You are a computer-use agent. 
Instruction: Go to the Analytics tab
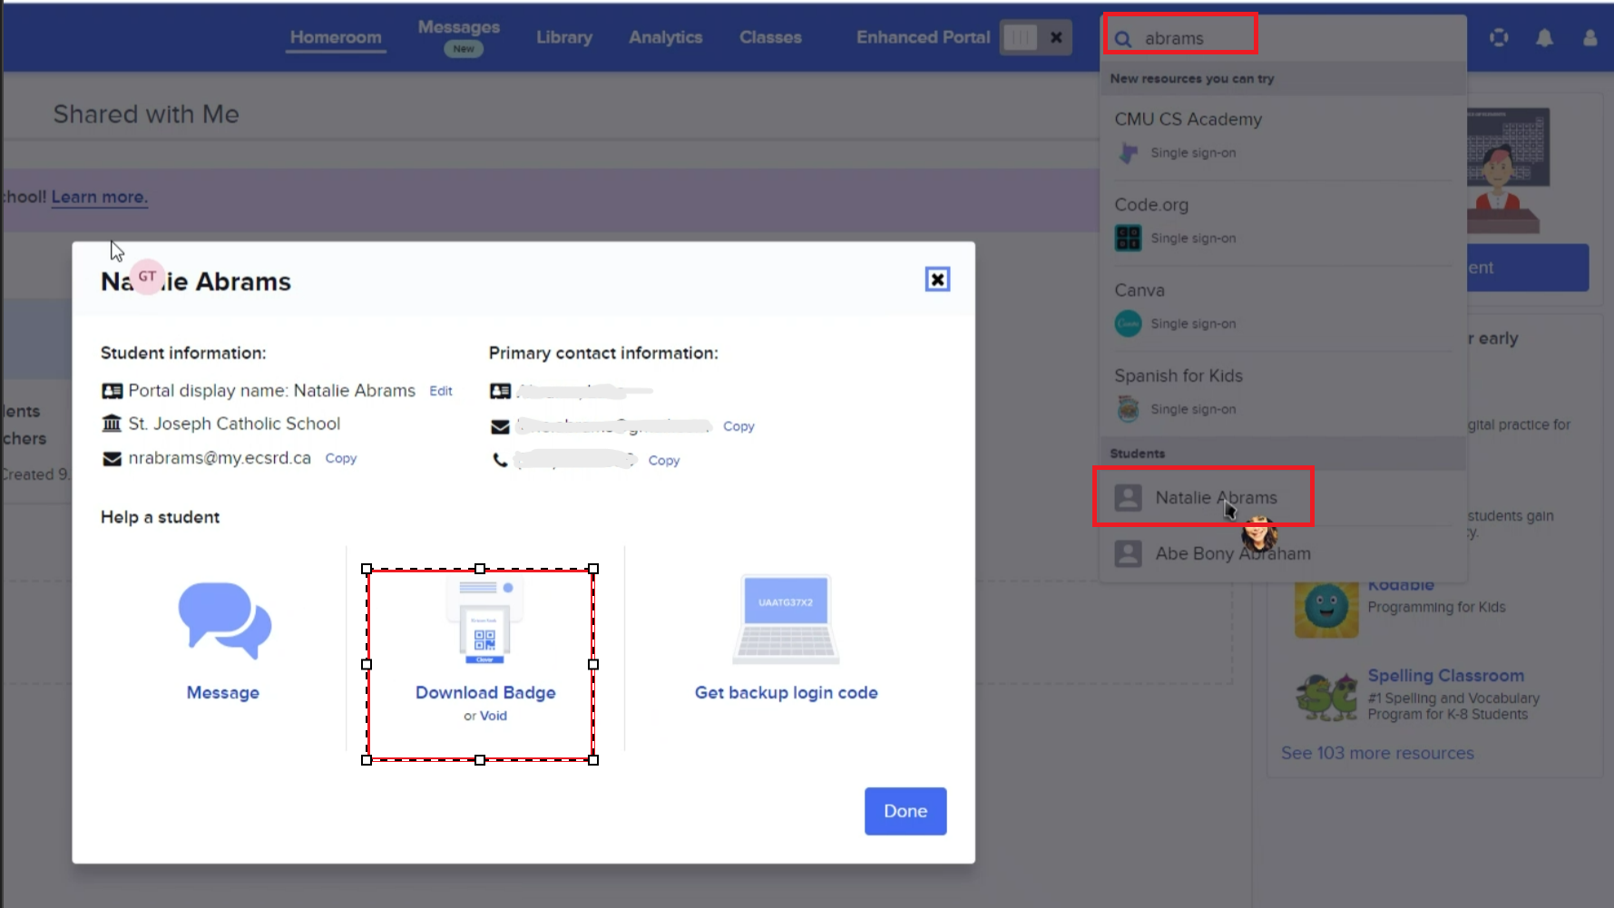click(x=666, y=37)
